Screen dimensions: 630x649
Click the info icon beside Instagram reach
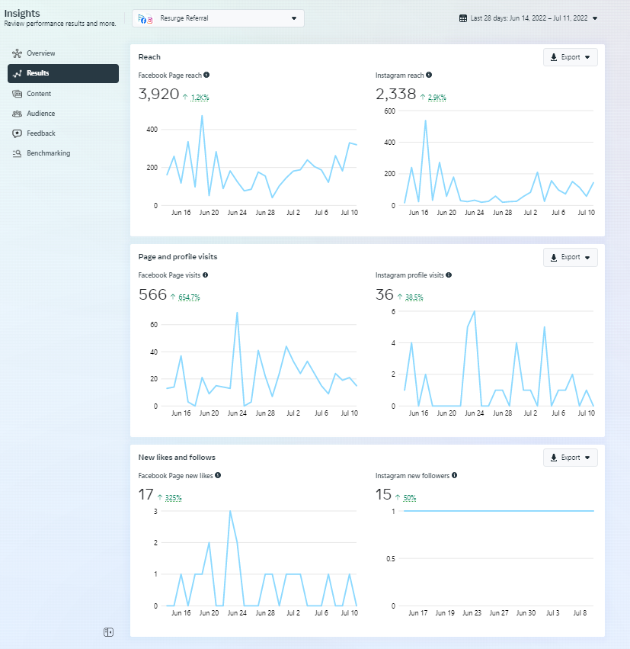pyautogui.click(x=429, y=76)
